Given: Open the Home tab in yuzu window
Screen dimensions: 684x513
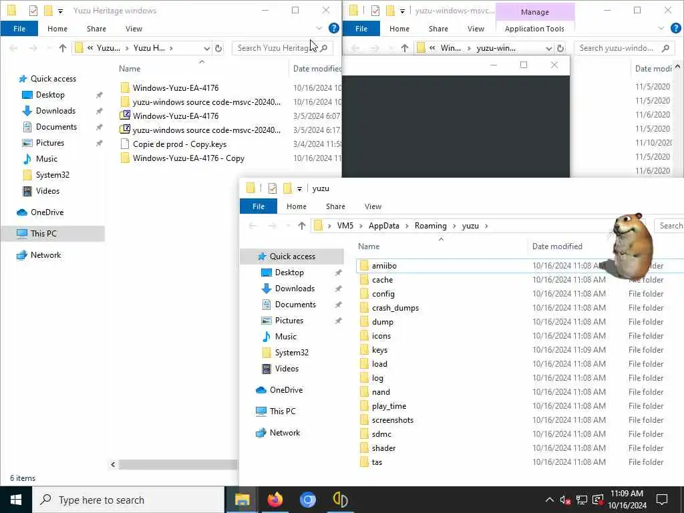Looking at the screenshot, I should tap(296, 206).
